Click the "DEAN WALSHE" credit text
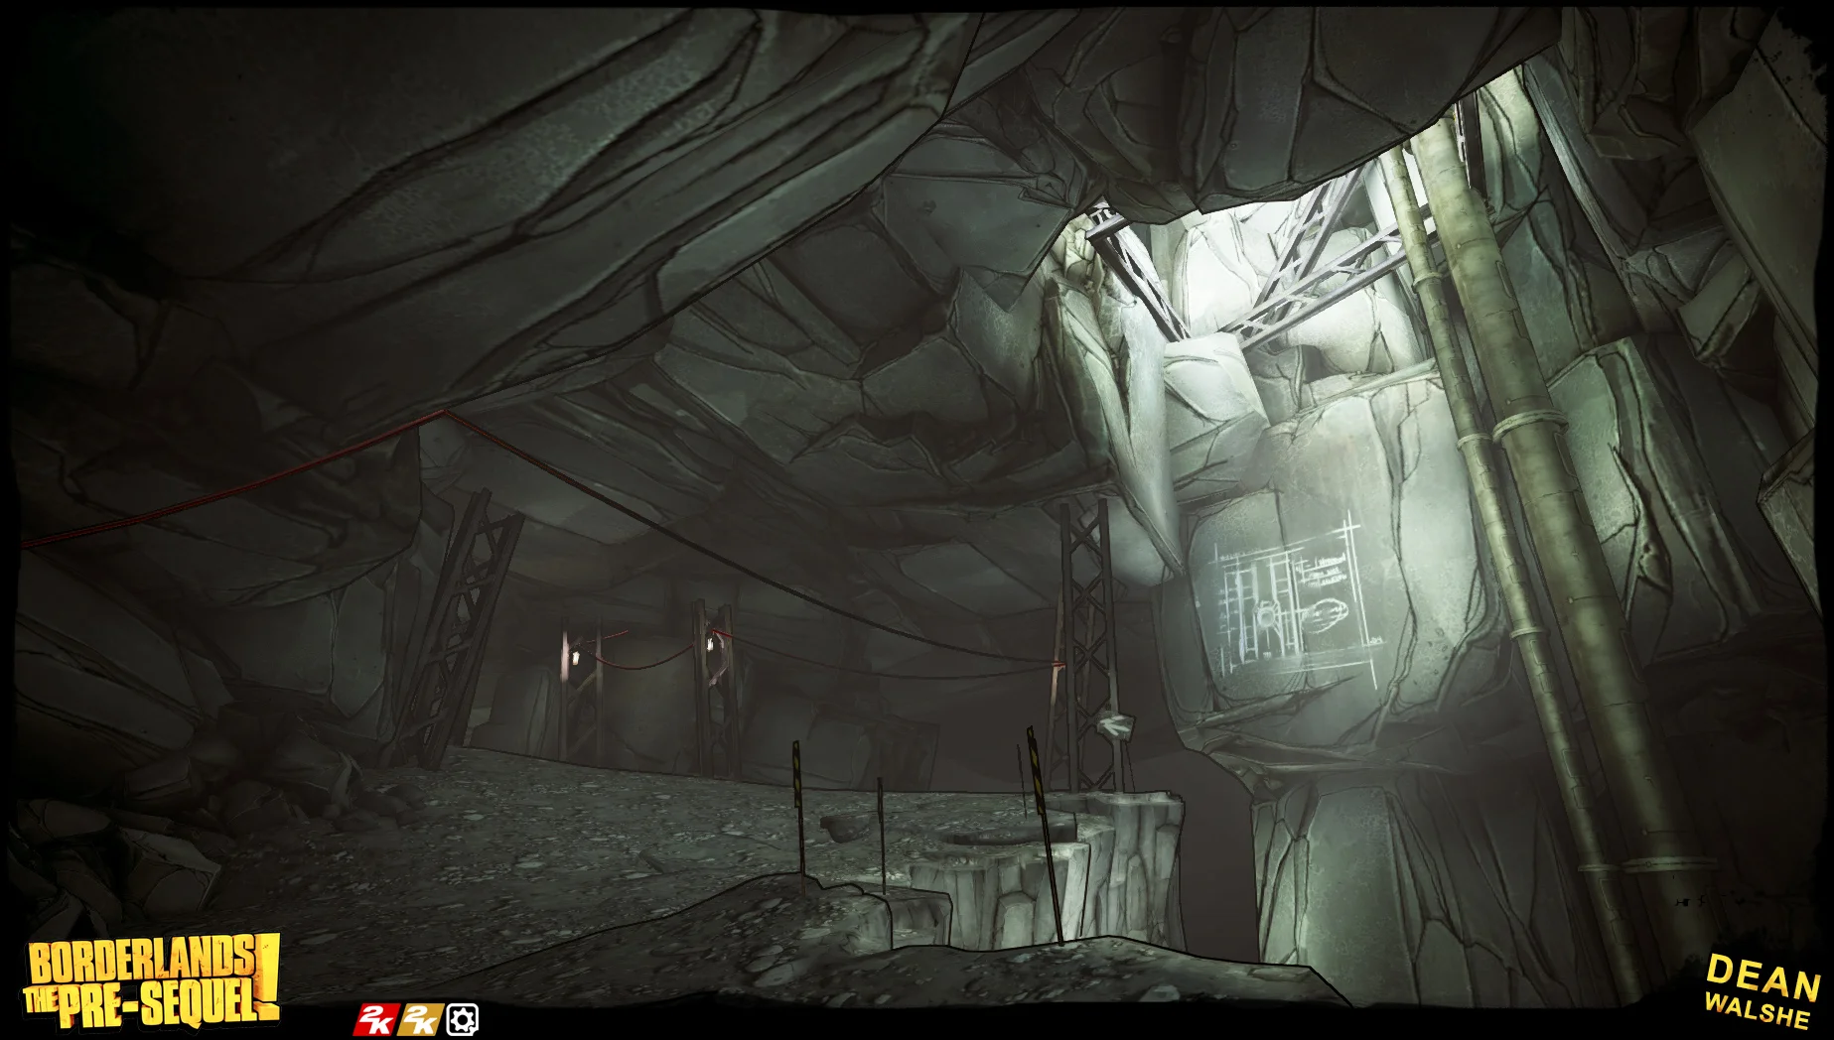The image size is (1834, 1040). pos(1763,989)
